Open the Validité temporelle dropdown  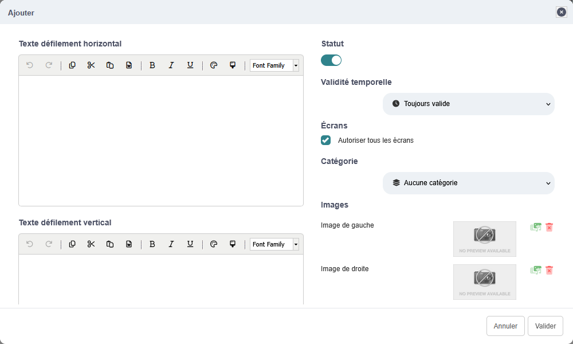[x=468, y=104]
